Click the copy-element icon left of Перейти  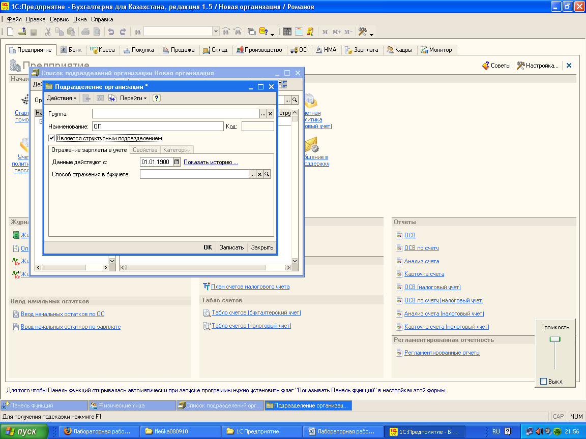click(x=112, y=98)
